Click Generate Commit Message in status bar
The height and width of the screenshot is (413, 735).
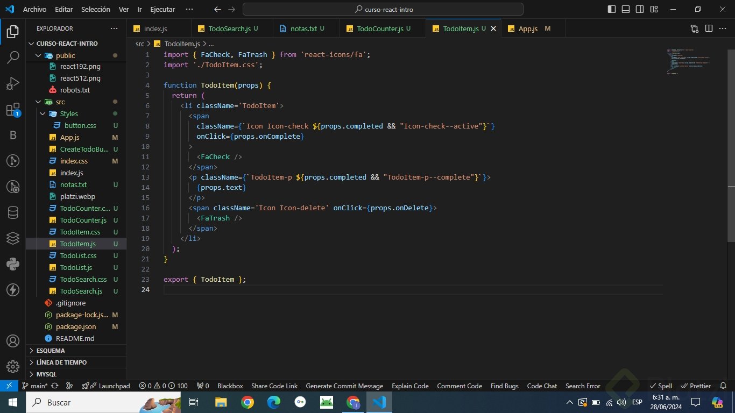point(344,386)
